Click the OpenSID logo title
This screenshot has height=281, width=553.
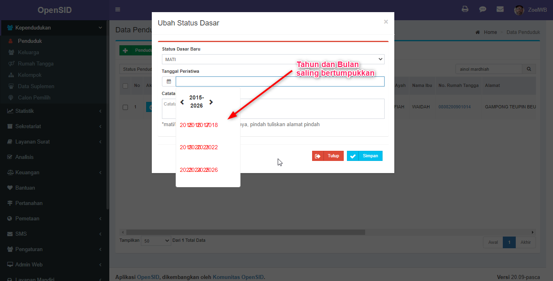[55, 10]
